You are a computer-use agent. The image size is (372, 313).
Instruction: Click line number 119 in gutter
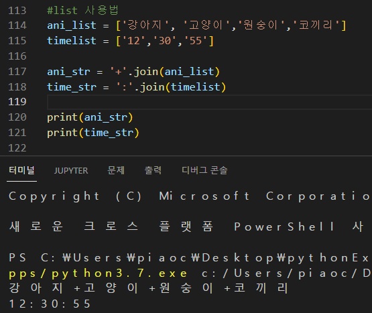[17, 102]
